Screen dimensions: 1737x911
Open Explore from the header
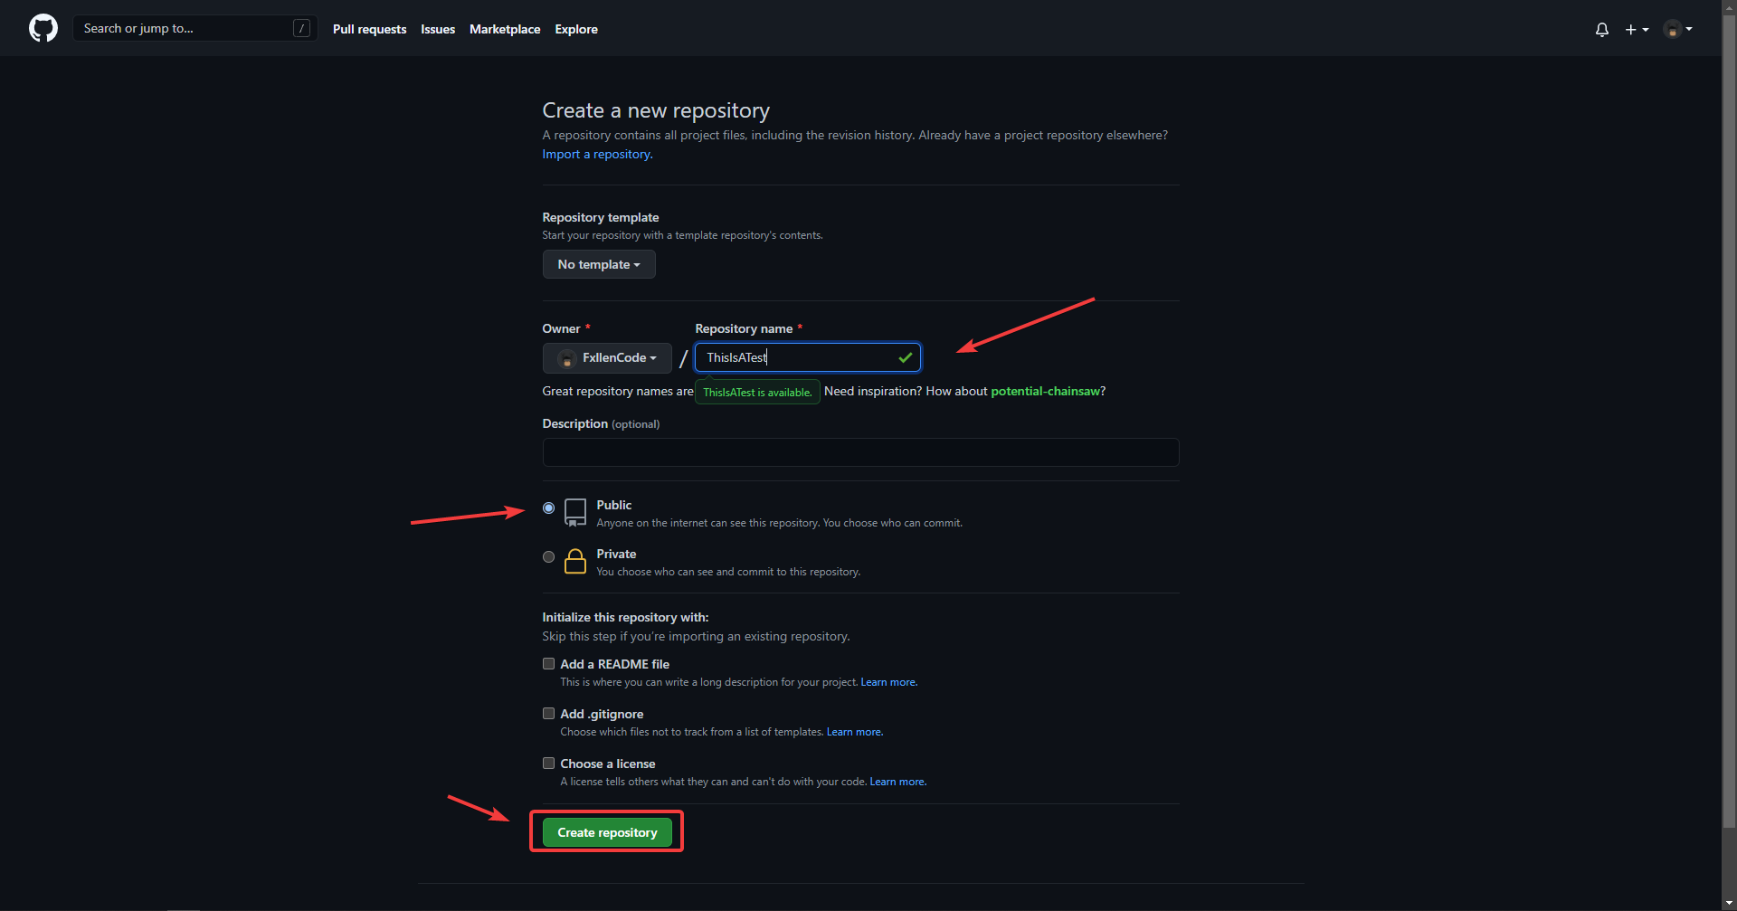(576, 29)
